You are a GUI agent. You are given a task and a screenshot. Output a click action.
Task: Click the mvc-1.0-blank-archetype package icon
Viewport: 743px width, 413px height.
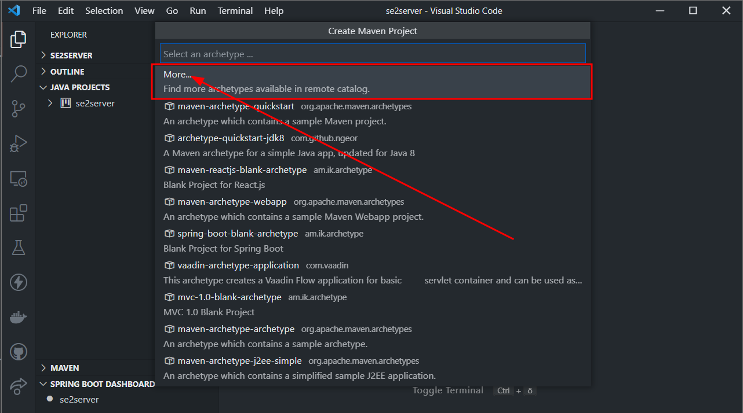(x=169, y=297)
